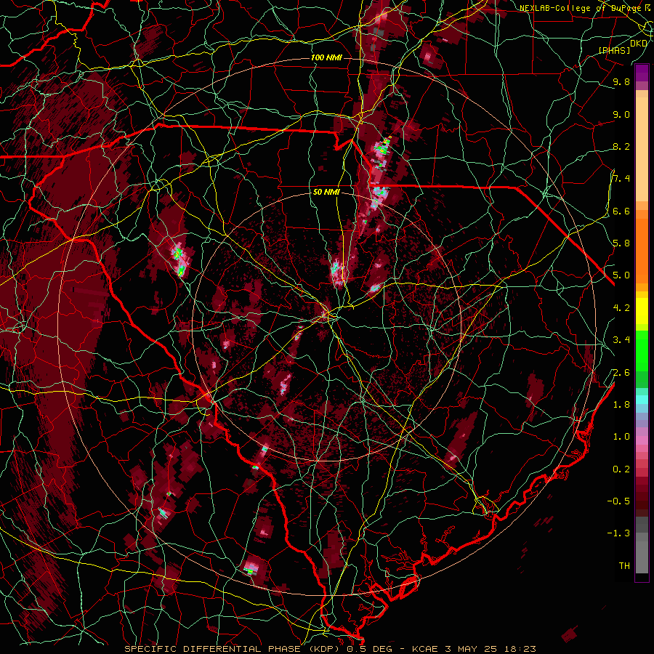The height and width of the screenshot is (654, 654).
Task: Pick the "-0.5" scale label
Action: 618,501
